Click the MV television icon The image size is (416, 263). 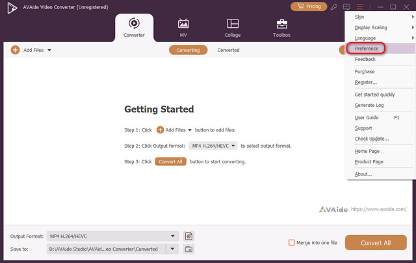[x=183, y=23]
